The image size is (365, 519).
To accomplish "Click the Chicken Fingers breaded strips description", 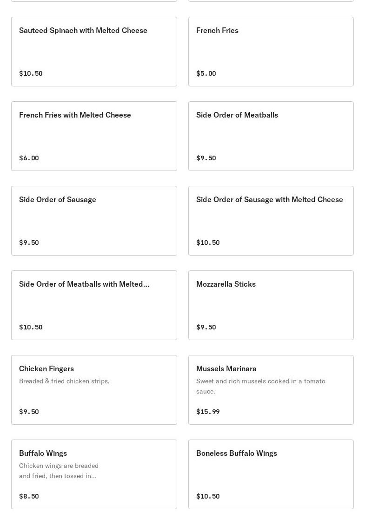I will click(x=64, y=381).
